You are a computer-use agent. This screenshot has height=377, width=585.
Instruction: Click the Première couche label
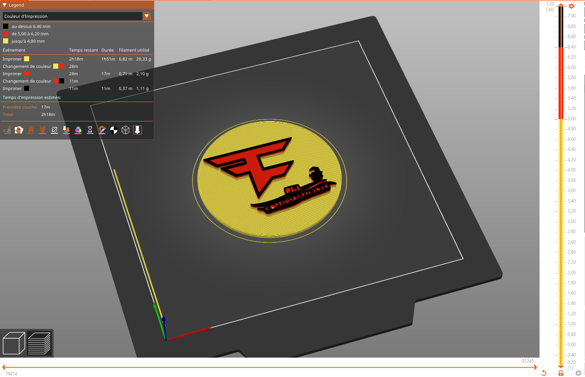point(20,107)
